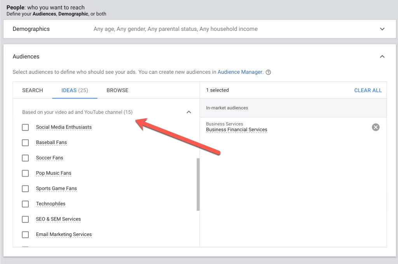
Task: Select the IDEAS (25) tab
Action: pos(75,90)
